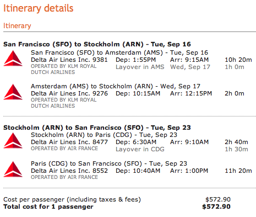Click the Delta logo for flight 9381
This screenshot has width=256, height=217.
coord(13,58)
